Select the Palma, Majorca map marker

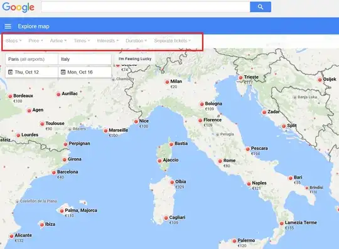[62, 211]
